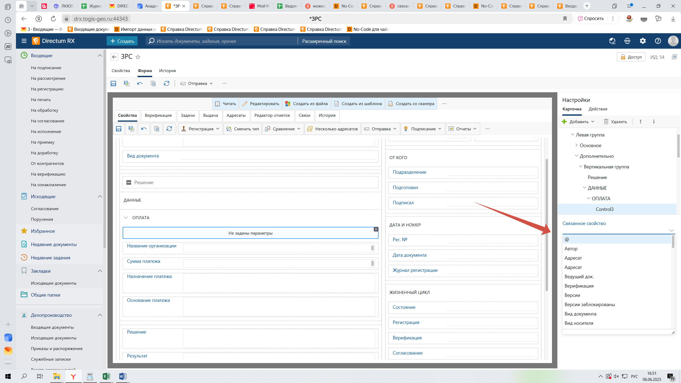681x383 pixels.
Task: Click the undo icon in outer toolbar
Action: pyautogui.click(x=140, y=84)
